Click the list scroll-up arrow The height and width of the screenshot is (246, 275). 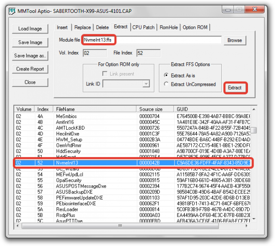tap(254, 109)
